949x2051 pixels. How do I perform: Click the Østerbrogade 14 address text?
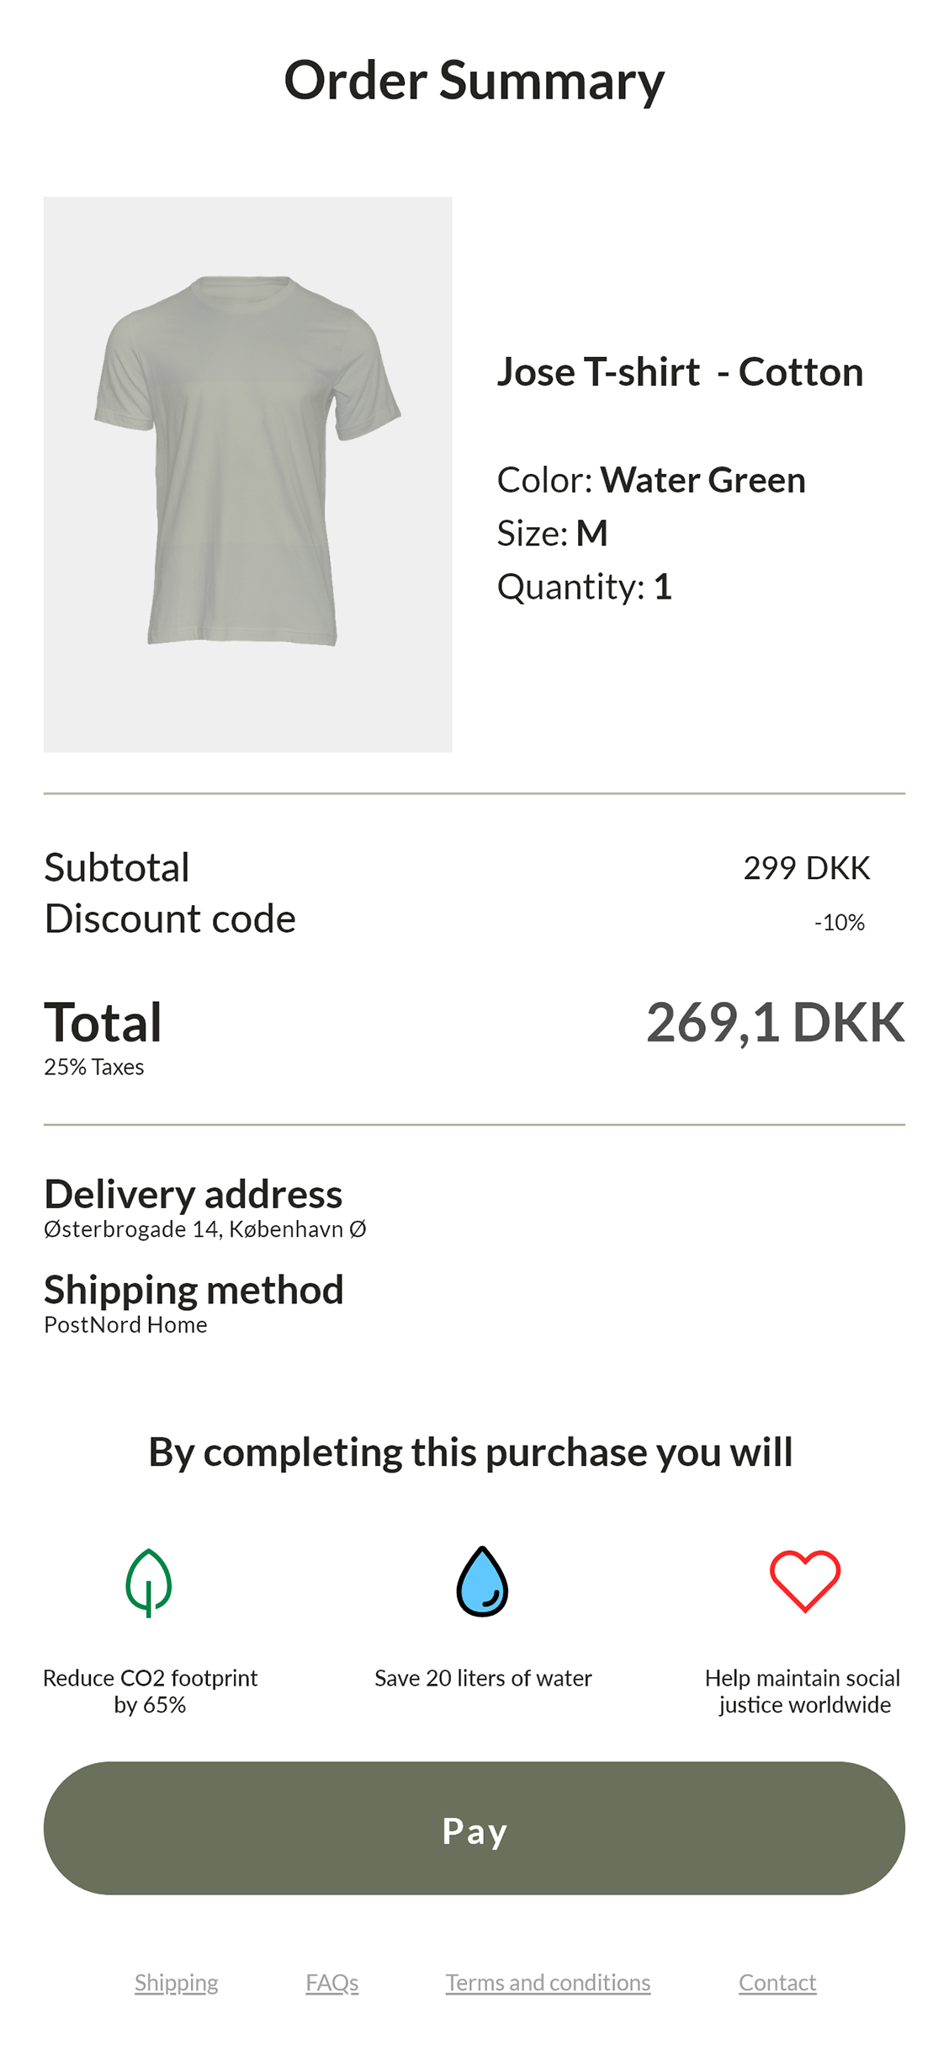point(204,1229)
